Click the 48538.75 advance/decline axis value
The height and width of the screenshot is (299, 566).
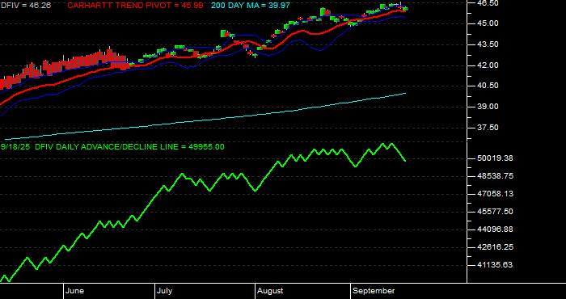click(x=495, y=176)
